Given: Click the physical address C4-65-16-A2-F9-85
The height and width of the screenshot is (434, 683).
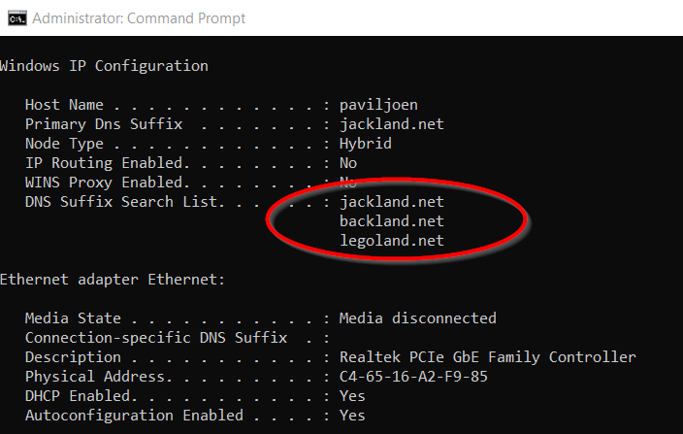Looking at the screenshot, I should [x=413, y=377].
